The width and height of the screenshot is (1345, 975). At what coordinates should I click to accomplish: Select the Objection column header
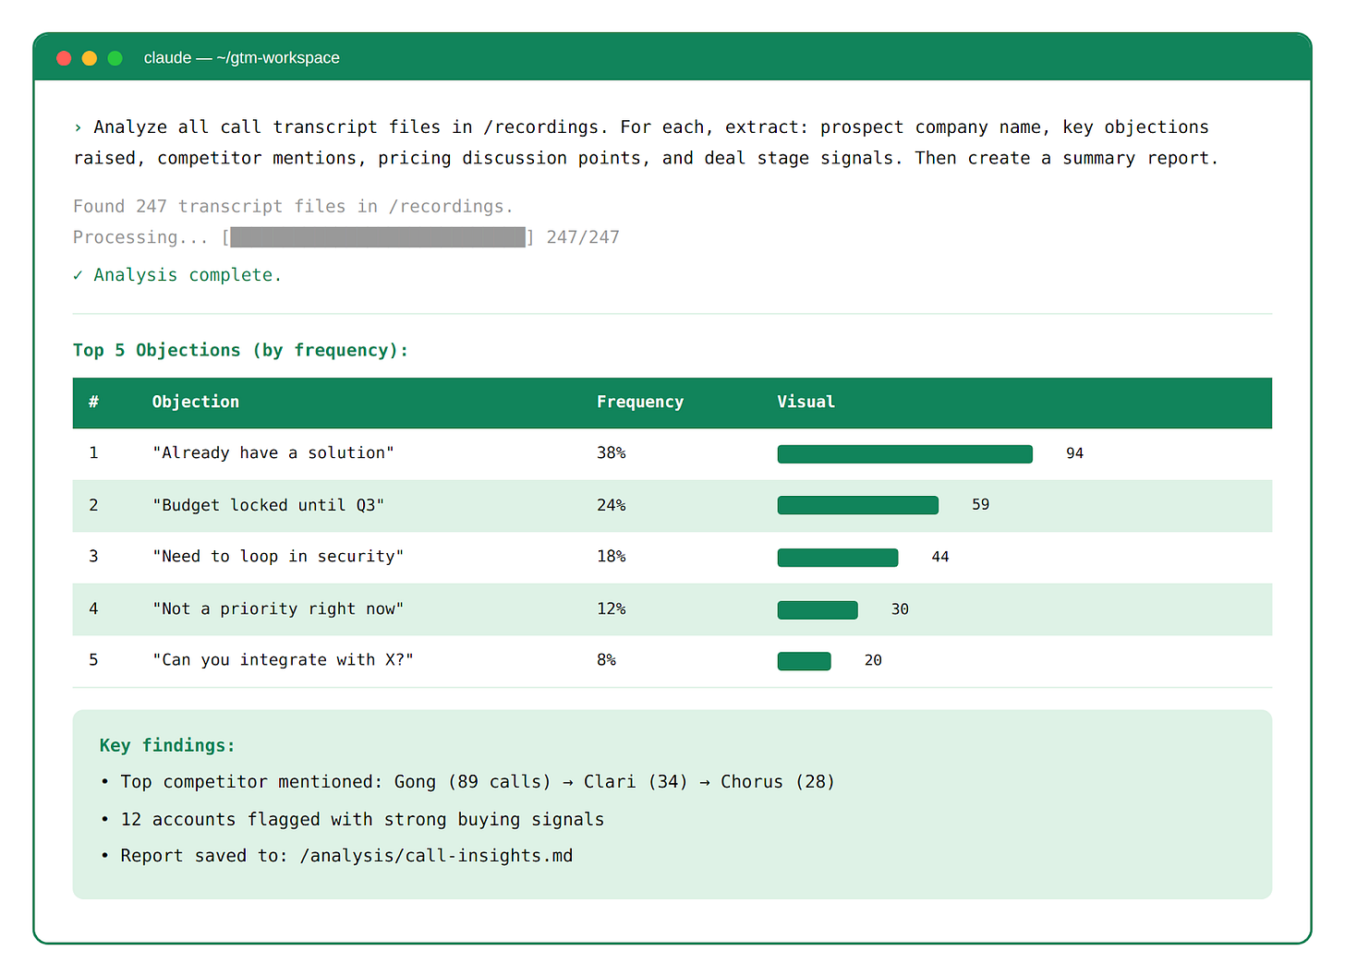[195, 402]
